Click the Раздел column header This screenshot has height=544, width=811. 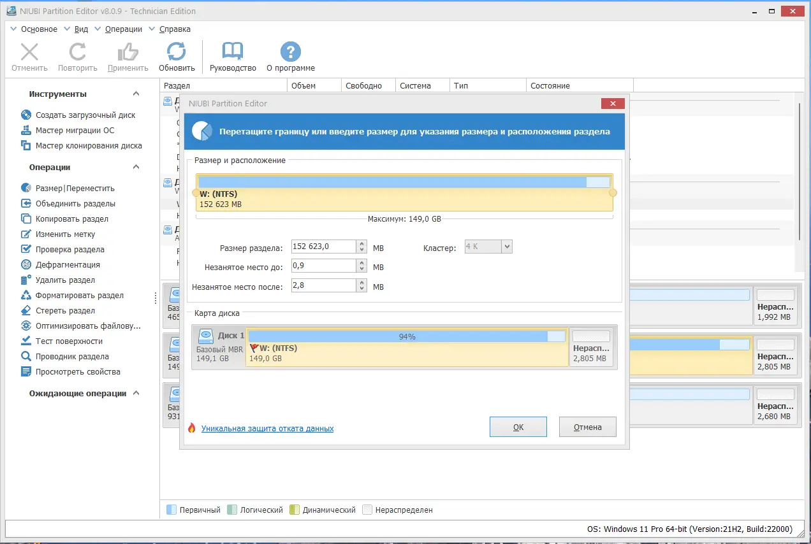click(224, 85)
